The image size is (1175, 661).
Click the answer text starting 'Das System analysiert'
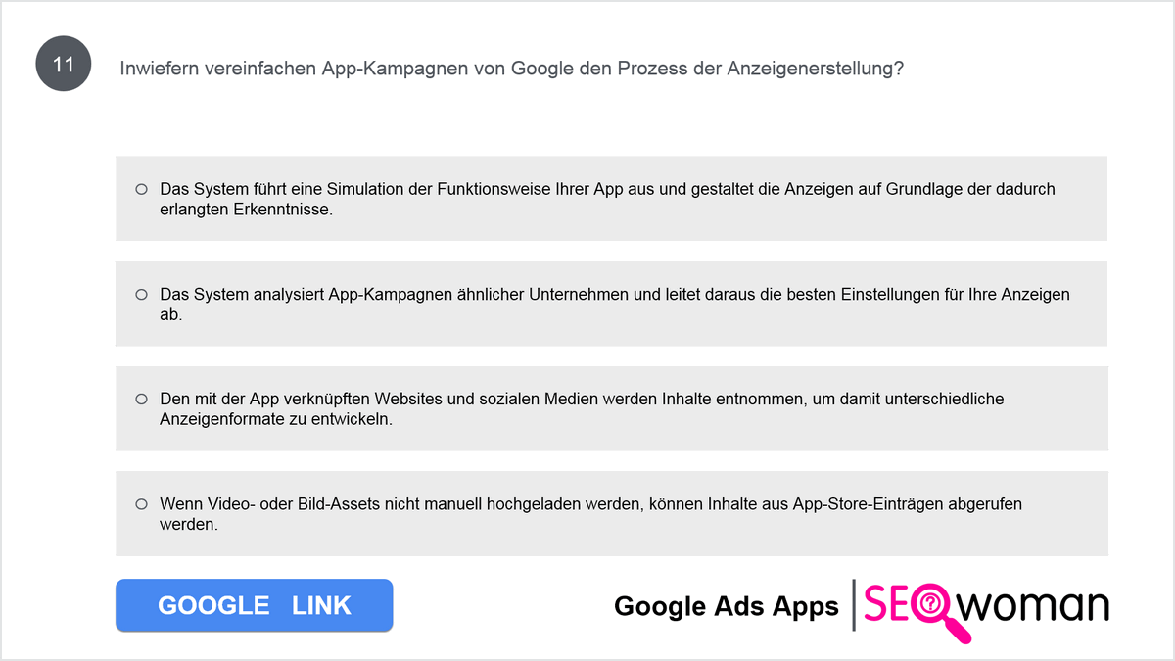(615, 305)
